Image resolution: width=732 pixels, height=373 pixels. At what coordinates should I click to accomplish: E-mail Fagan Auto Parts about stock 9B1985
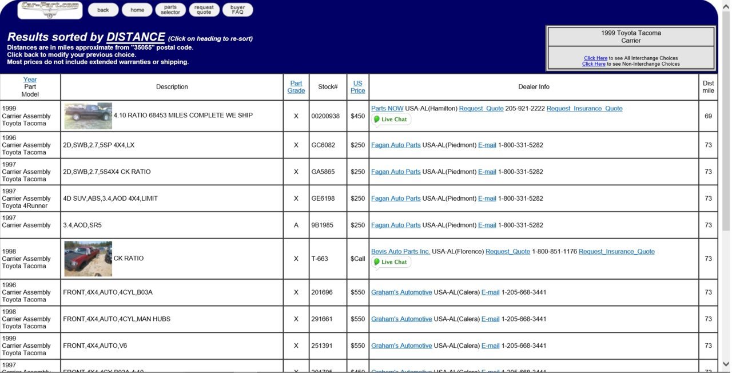tap(487, 225)
